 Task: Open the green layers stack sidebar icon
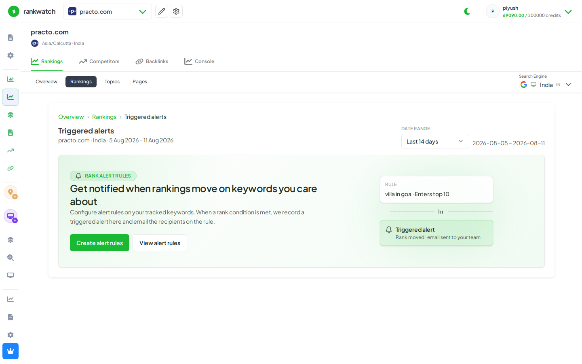coord(11,115)
